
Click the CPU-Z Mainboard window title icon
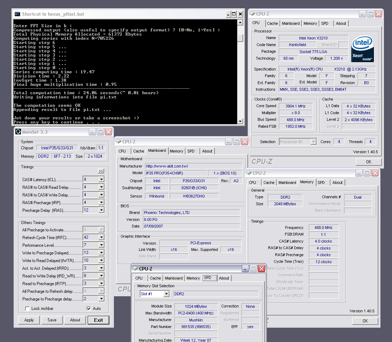[118, 142]
